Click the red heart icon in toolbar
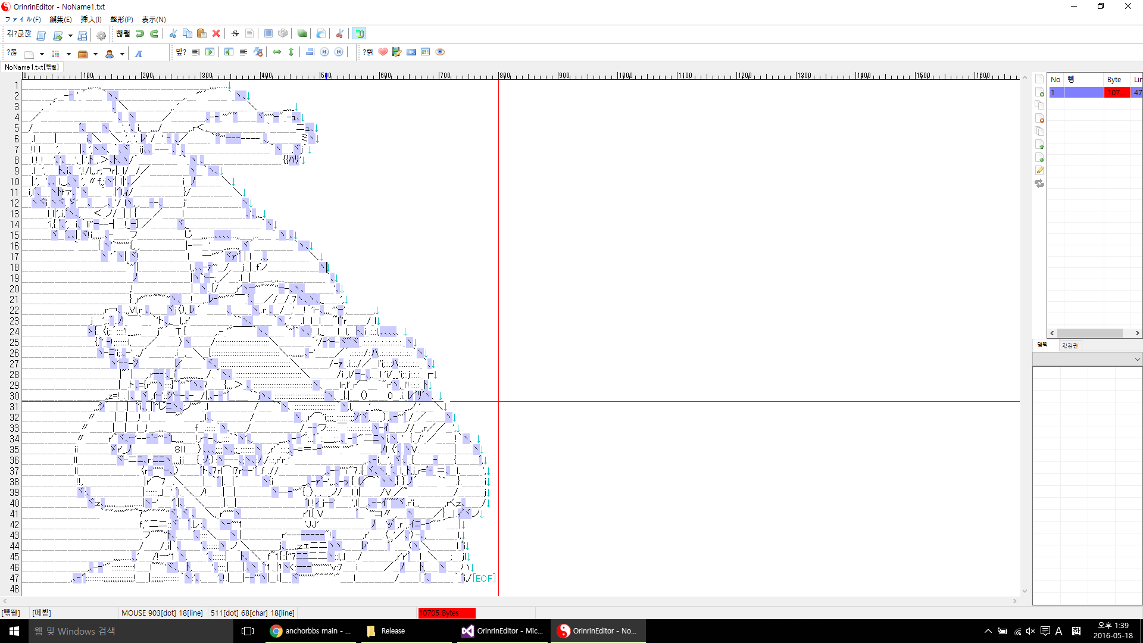 [x=383, y=52]
